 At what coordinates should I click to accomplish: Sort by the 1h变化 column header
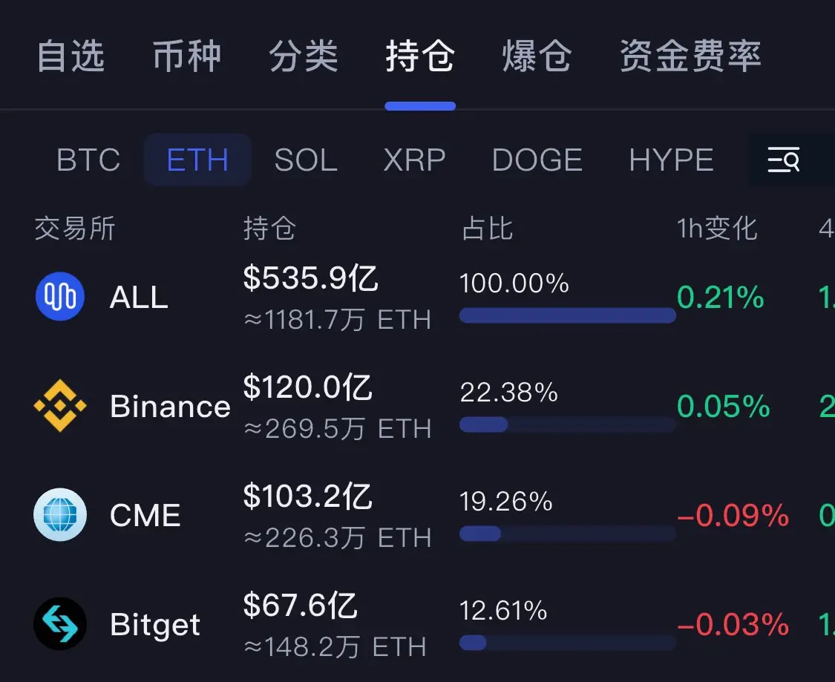[717, 229]
